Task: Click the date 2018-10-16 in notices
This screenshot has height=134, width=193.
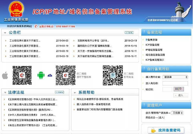Action: 131,46
